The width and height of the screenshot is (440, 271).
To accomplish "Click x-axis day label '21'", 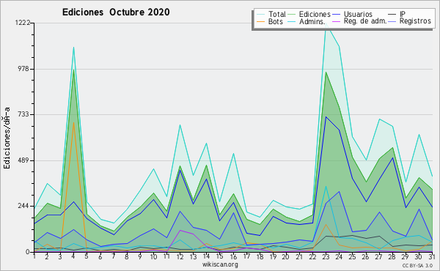I will coord(299,256).
